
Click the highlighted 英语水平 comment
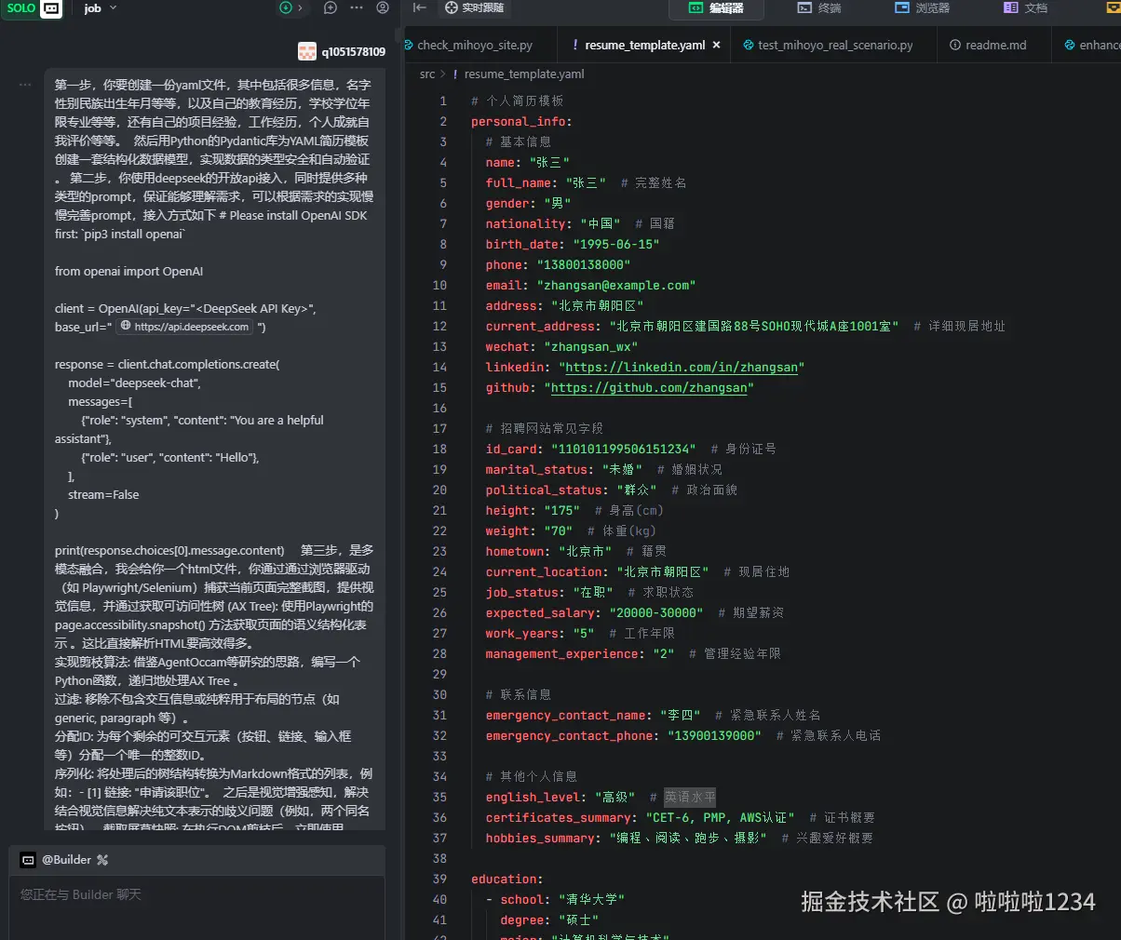pos(690,798)
